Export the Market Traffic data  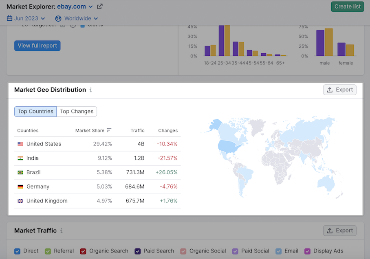coord(340,230)
